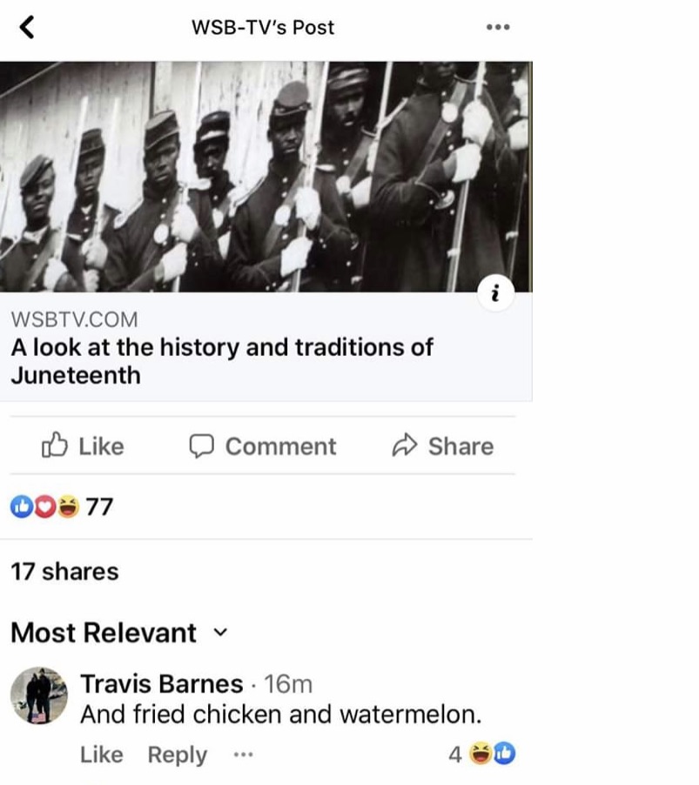Tap the thumbs-up Like icon on post
Image resolution: width=699 pixels, height=785 pixels.
[x=54, y=445]
